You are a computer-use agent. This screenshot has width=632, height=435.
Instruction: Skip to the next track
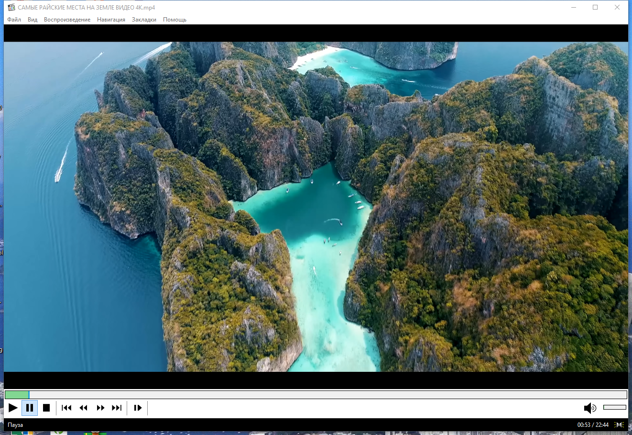point(117,408)
